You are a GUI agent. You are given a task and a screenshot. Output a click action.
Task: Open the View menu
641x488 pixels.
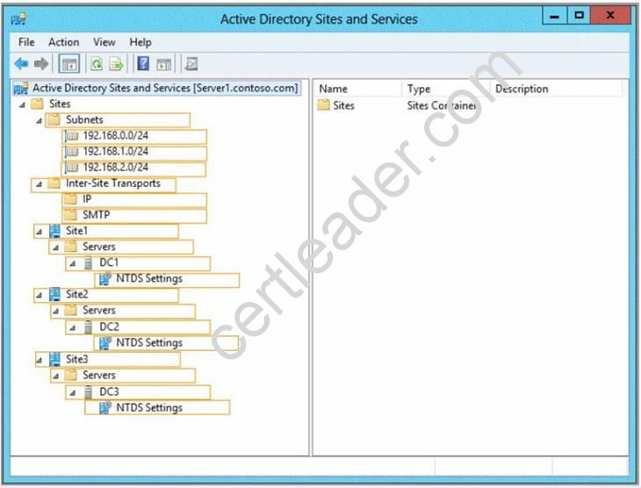(x=104, y=42)
